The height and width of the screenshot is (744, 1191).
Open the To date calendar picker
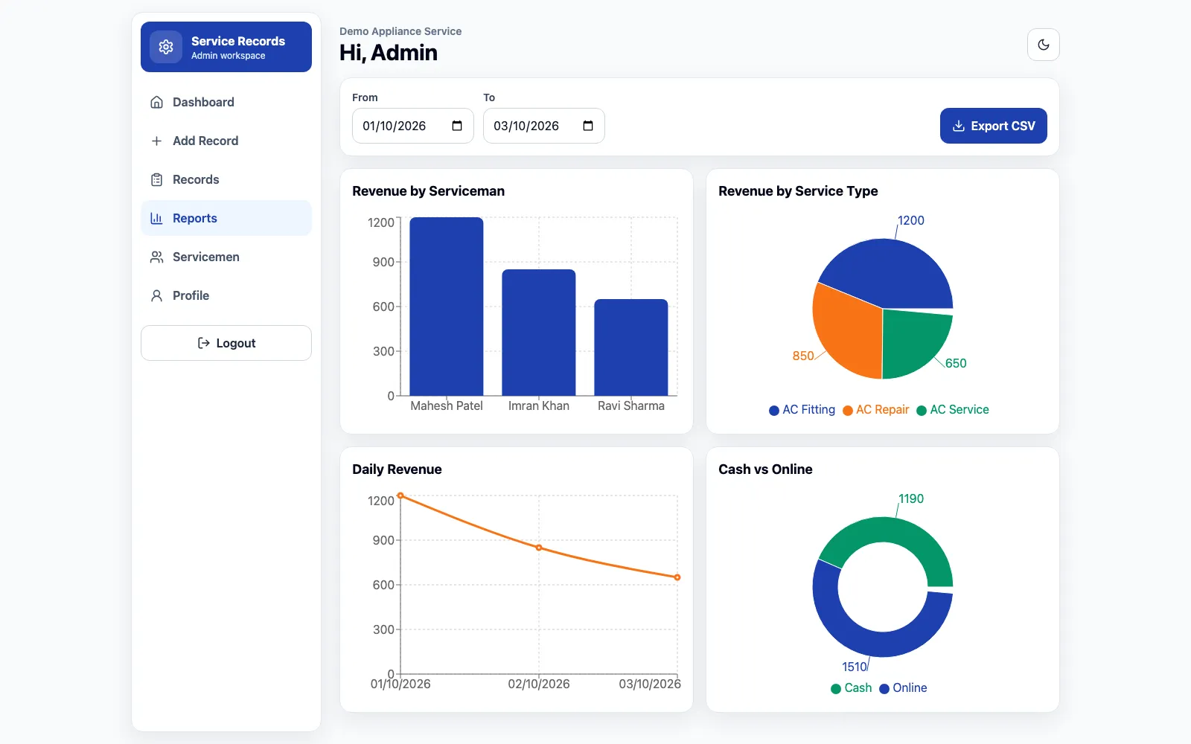(x=588, y=126)
